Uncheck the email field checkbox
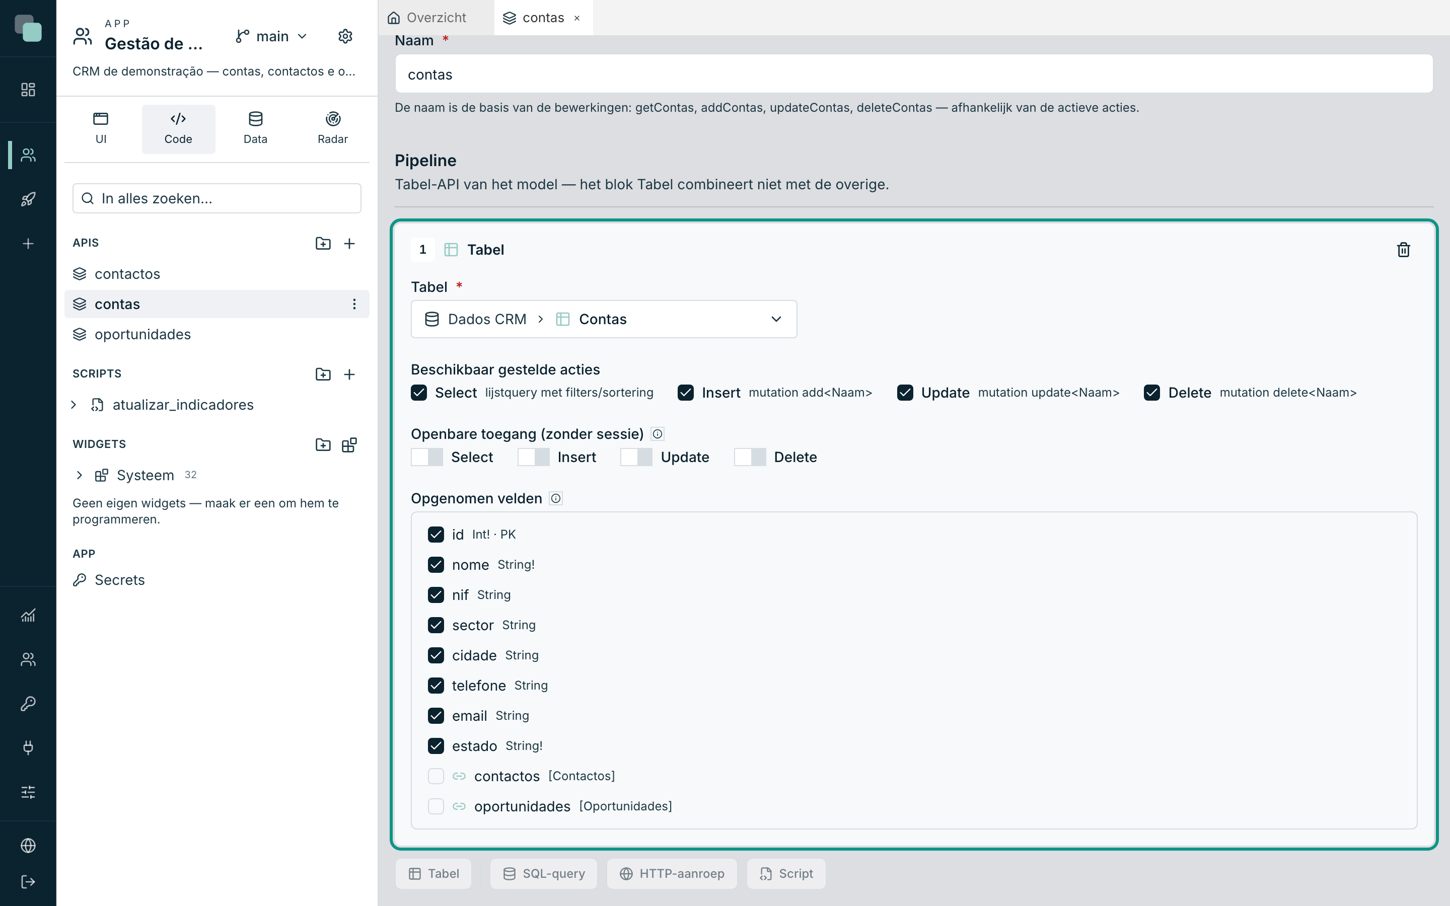Screen dimensions: 1450x906 click(436, 715)
